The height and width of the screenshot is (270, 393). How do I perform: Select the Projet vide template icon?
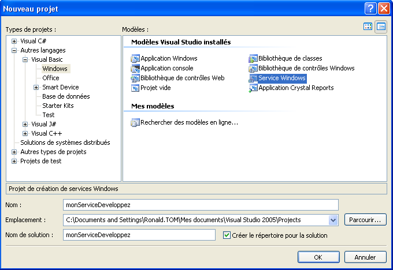tap(136, 88)
